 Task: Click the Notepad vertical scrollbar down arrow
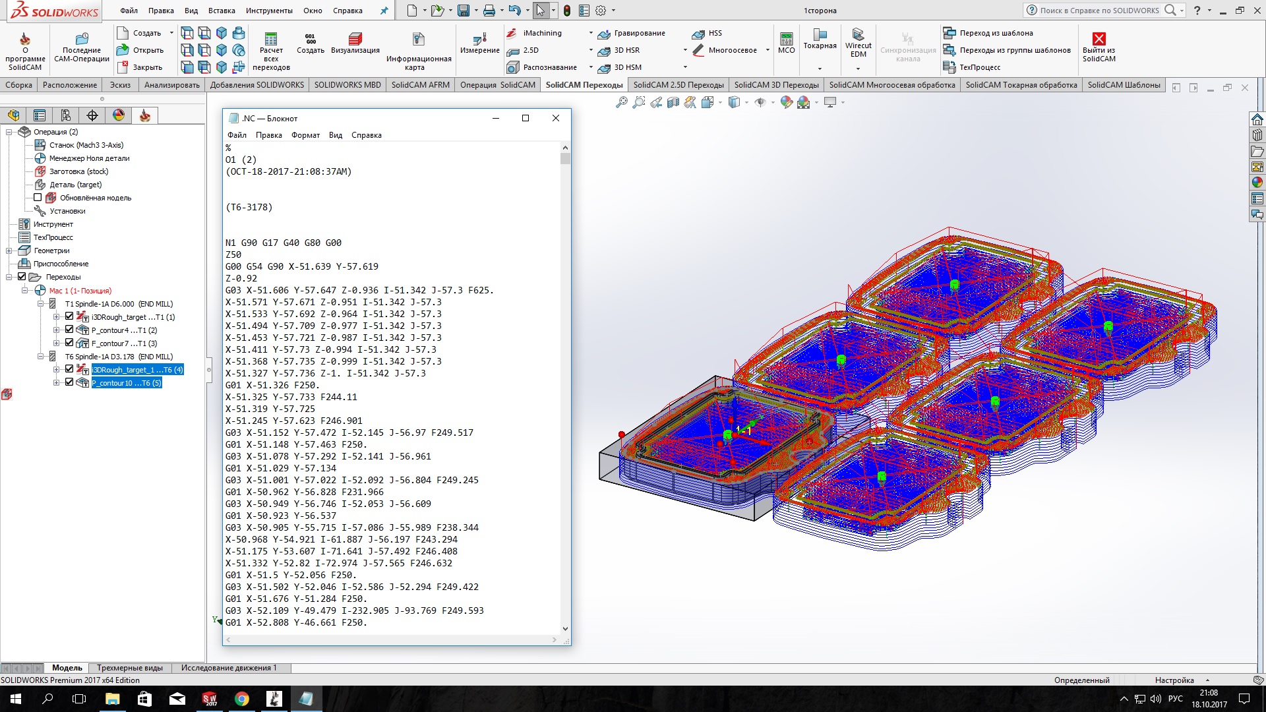(565, 628)
